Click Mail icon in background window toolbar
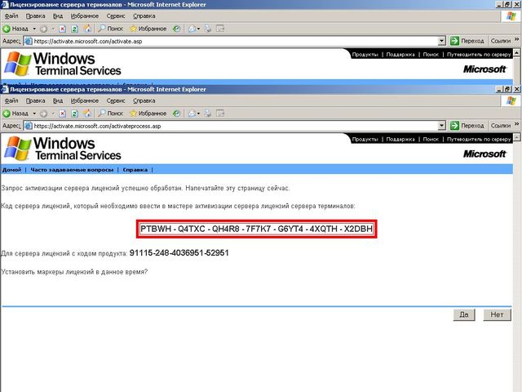Viewport: 522px width, 392px height. coord(192,29)
